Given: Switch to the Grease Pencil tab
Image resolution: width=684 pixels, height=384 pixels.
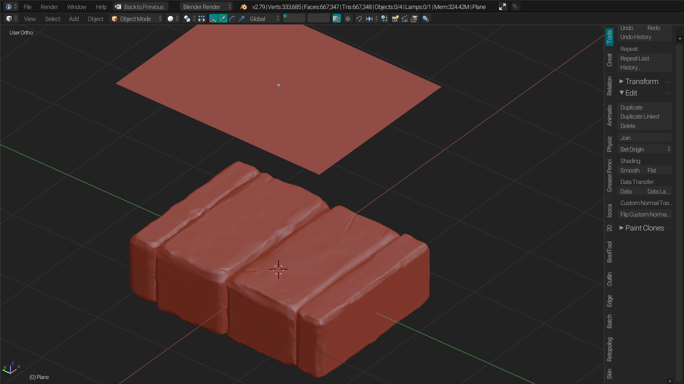Looking at the screenshot, I should (x=609, y=175).
